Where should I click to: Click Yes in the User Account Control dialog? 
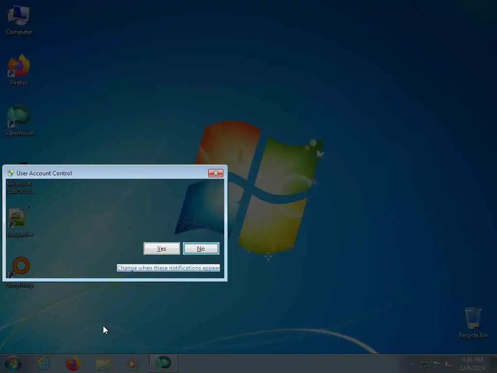point(162,249)
